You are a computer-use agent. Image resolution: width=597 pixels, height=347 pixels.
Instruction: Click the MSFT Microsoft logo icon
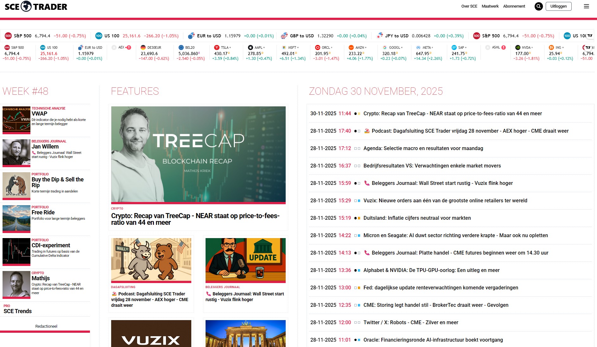point(284,47)
